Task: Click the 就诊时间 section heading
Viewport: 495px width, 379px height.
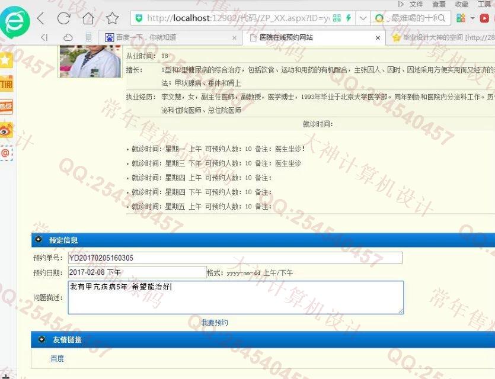Action: 318,124
